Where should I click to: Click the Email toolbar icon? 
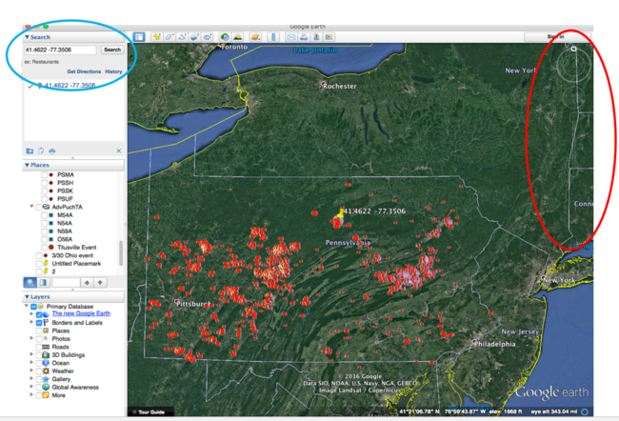[x=292, y=36]
